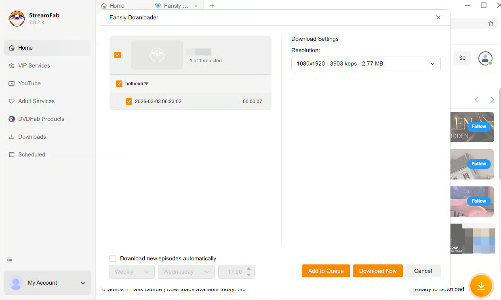Click the 00:00:07 duration text
The image size is (501, 300).
click(x=253, y=101)
